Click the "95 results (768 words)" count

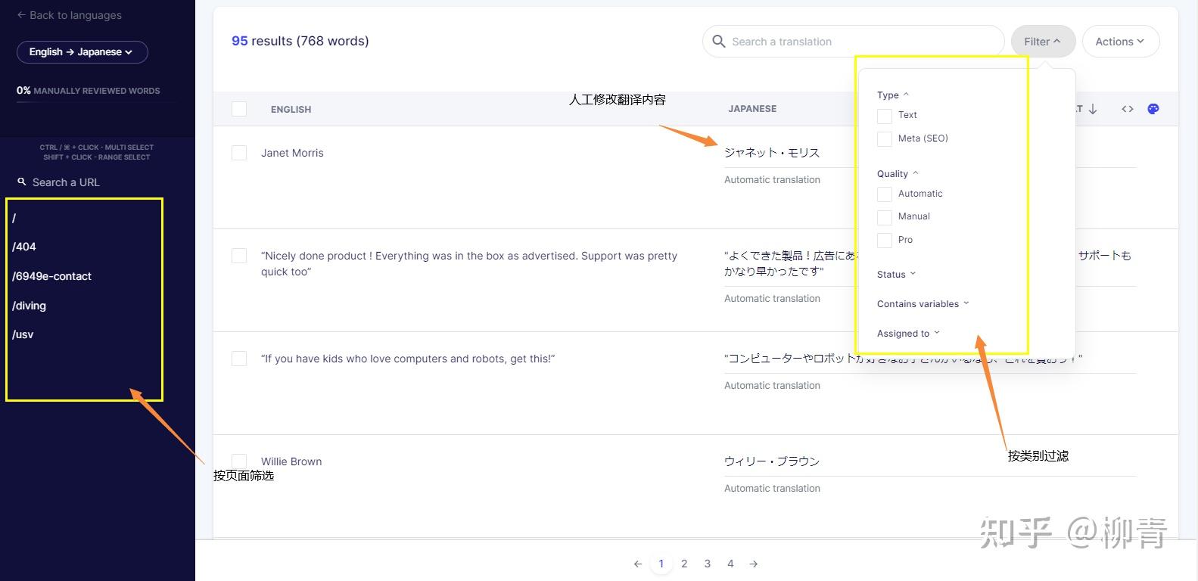click(300, 41)
